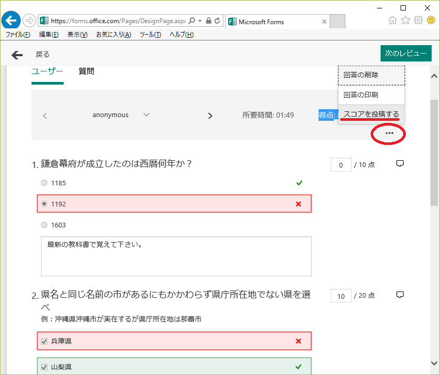Toggle the 兵庫県 checkbox

(x=44, y=341)
